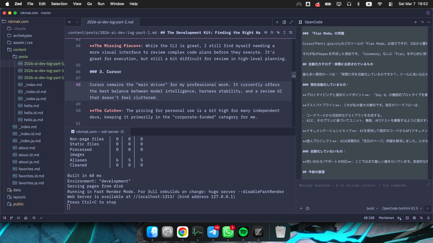Open the editor controls sliders icon
This screenshot has height=243, width=433.
point(291,32)
